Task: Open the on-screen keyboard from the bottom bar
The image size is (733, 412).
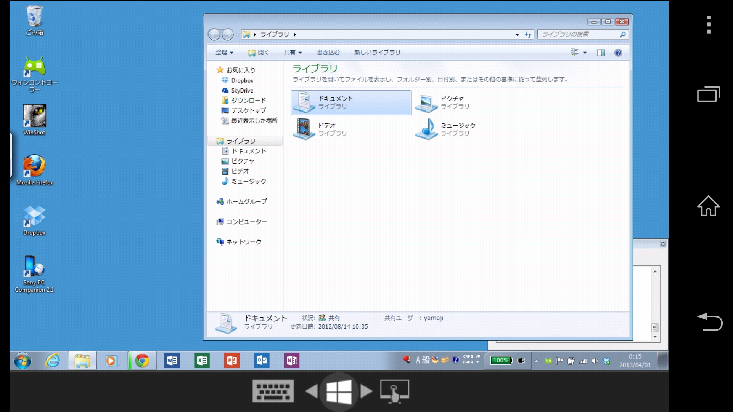Action: pos(273,391)
